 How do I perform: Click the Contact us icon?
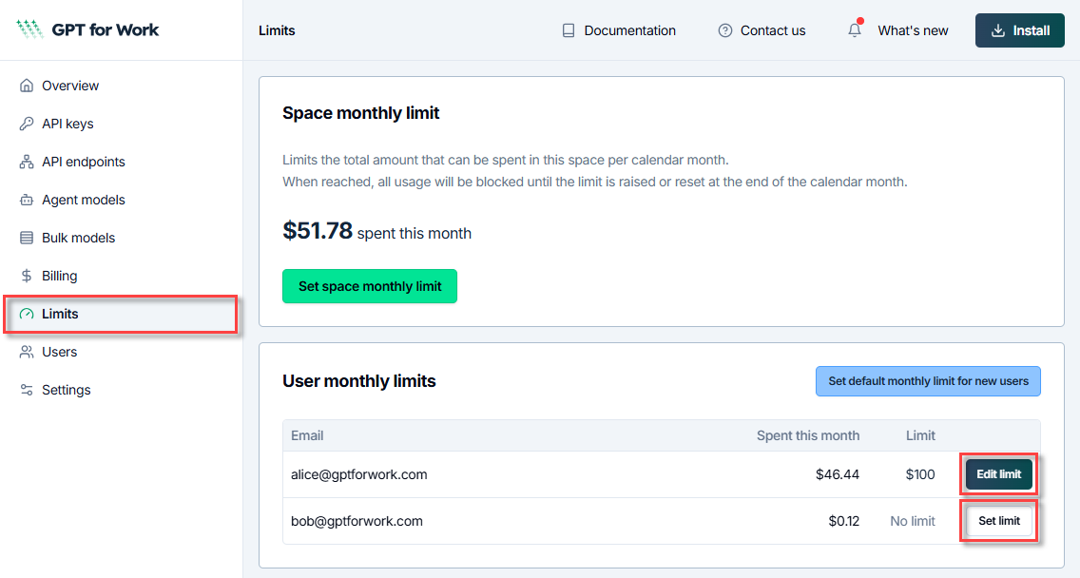coord(725,29)
